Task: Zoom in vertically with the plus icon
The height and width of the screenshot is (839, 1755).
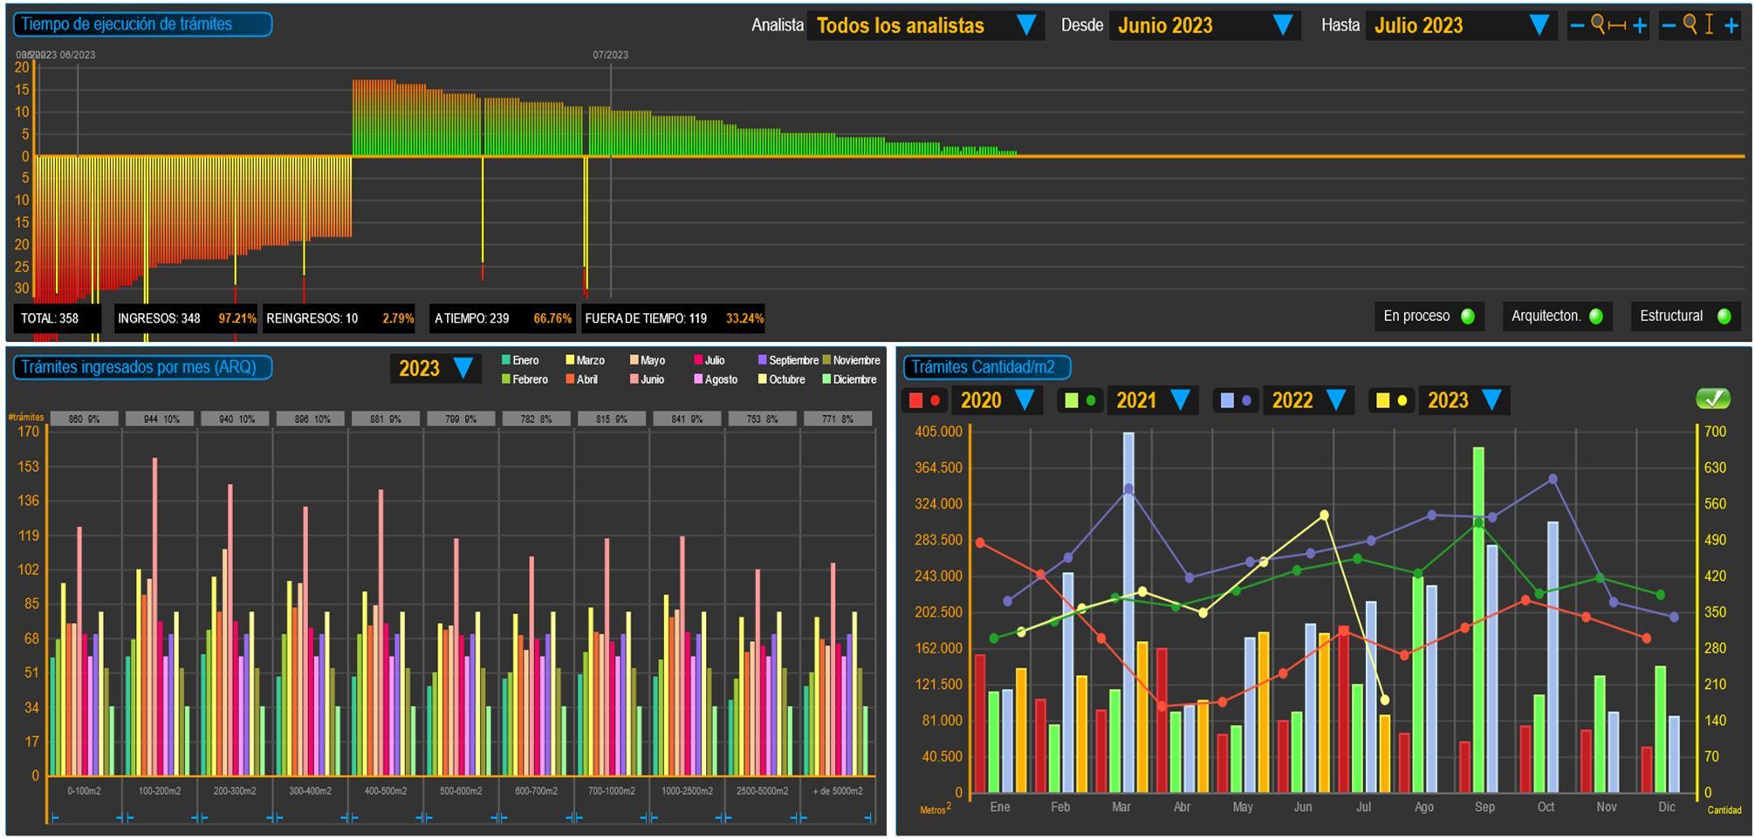Action: pos(1731,26)
